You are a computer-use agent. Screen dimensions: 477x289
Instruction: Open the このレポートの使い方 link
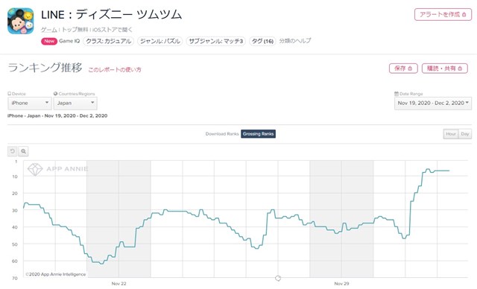pyautogui.click(x=115, y=69)
